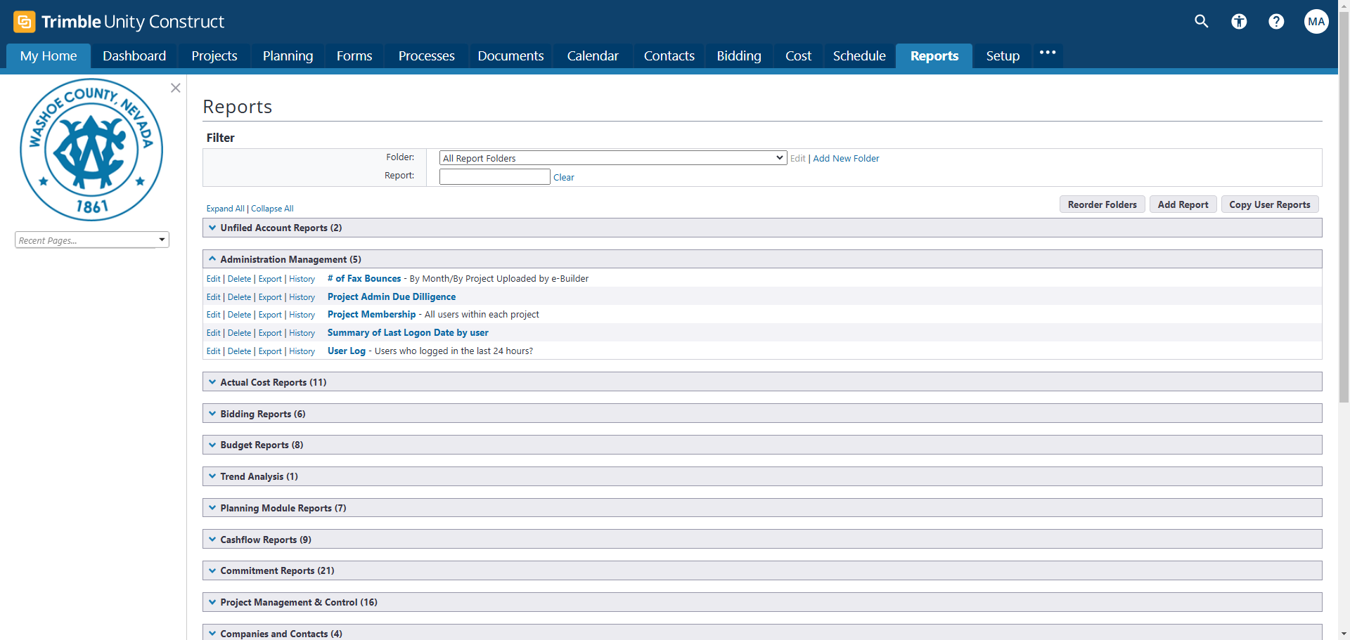1350x640 pixels.
Task: Click the vertical page scrollbar thumb
Action: pos(1344,207)
